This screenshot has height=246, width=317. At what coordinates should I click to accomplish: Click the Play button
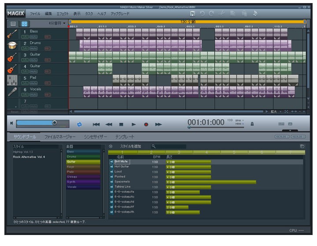(x=134, y=125)
